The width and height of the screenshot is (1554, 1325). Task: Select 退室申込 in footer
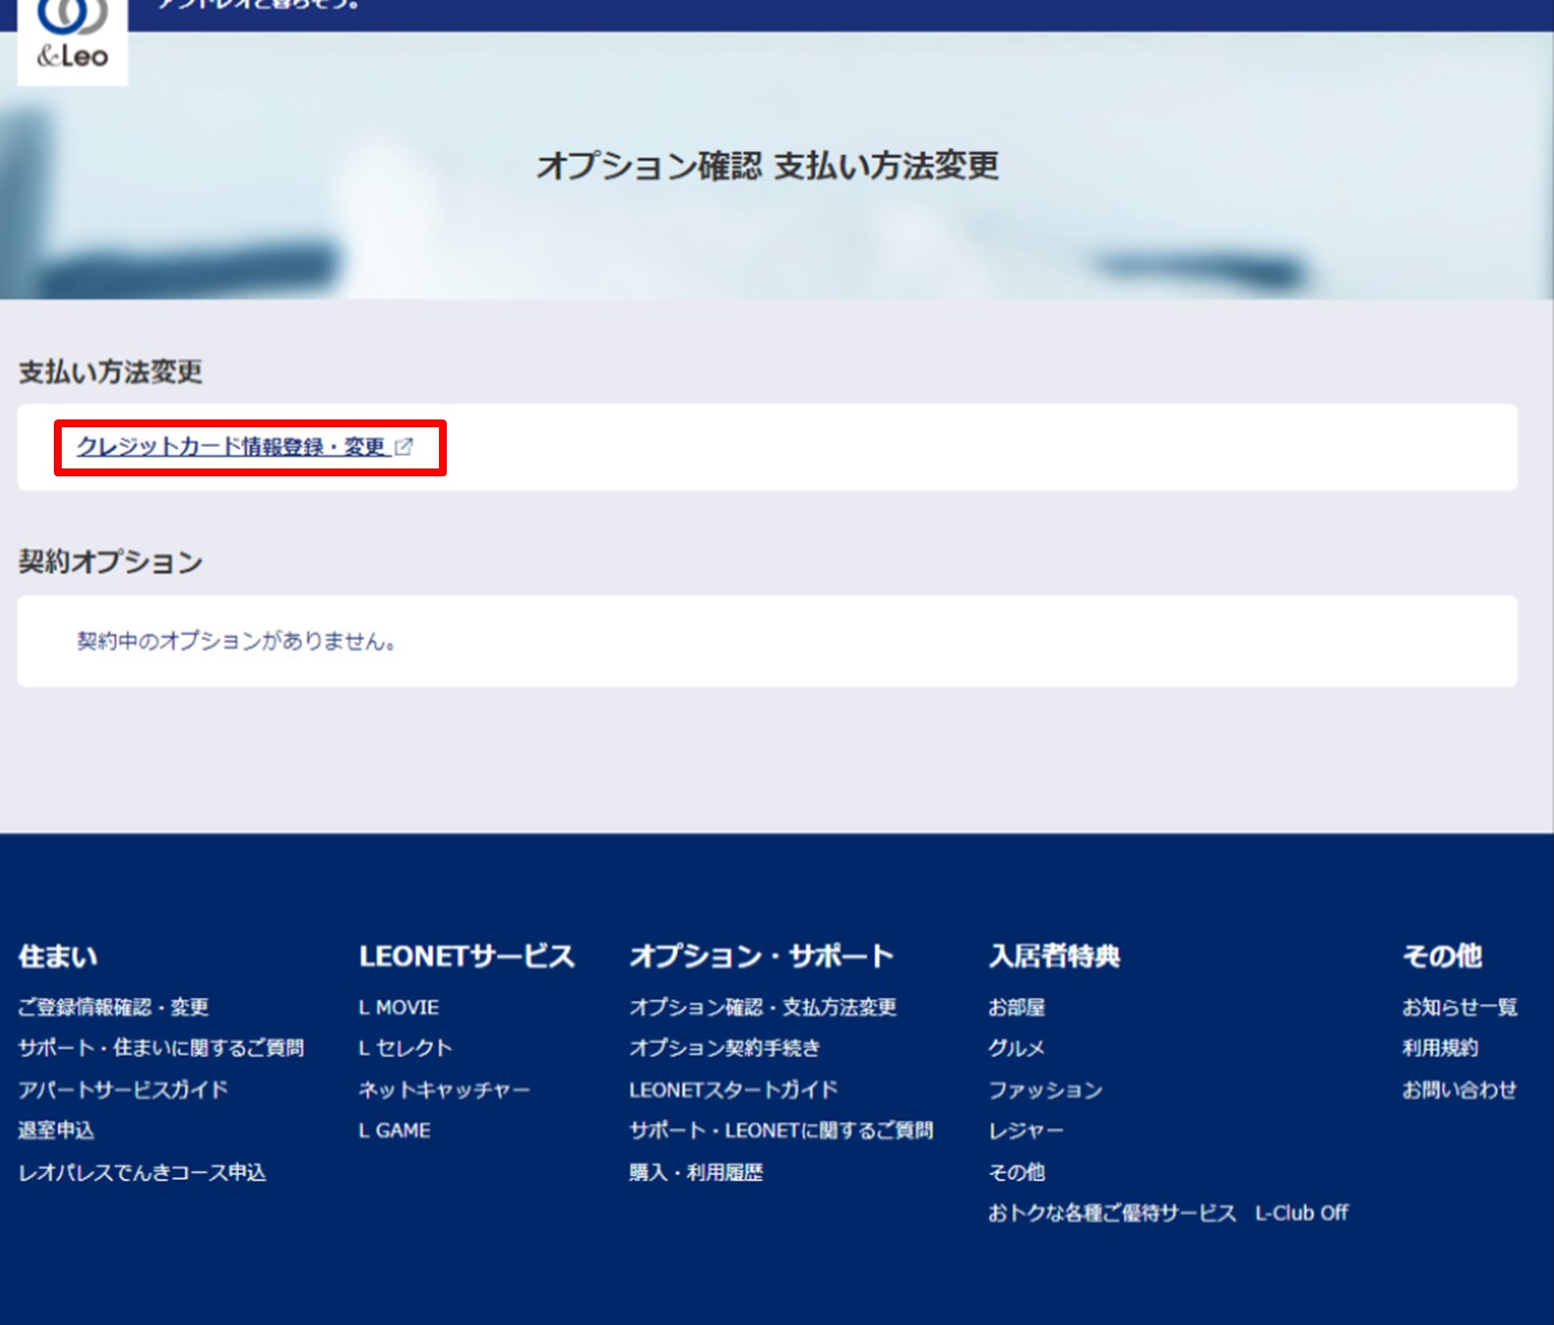pyautogui.click(x=56, y=1130)
